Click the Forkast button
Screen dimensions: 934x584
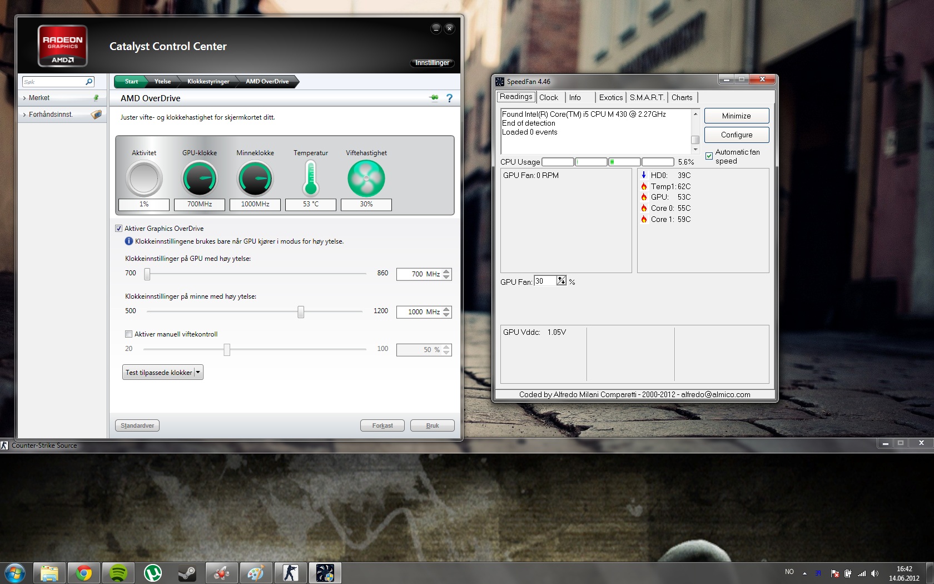tap(382, 425)
